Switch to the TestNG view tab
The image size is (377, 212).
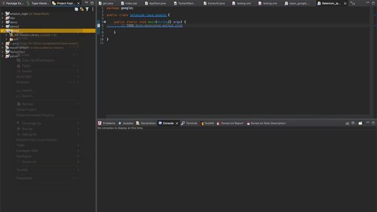(207, 123)
